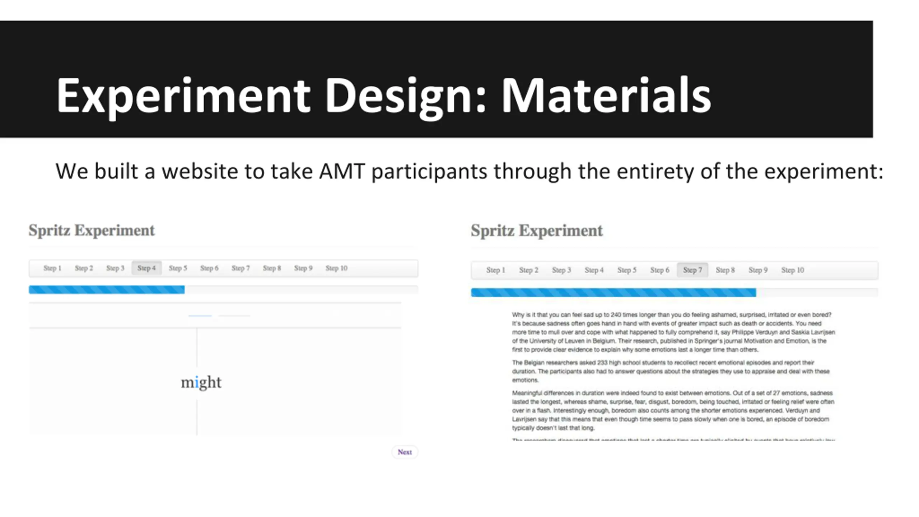Click right experiment blue progress bar
The image size is (919, 517).
tap(614, 293)
